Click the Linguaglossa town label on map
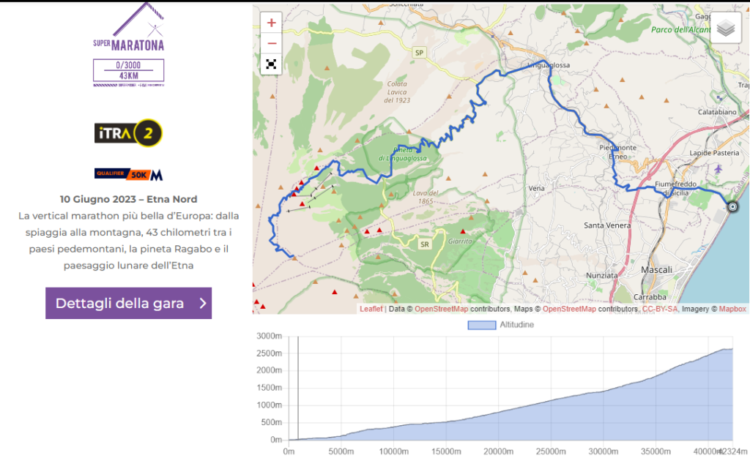Viewport: 750px width, 461px height. pos(549,65)
